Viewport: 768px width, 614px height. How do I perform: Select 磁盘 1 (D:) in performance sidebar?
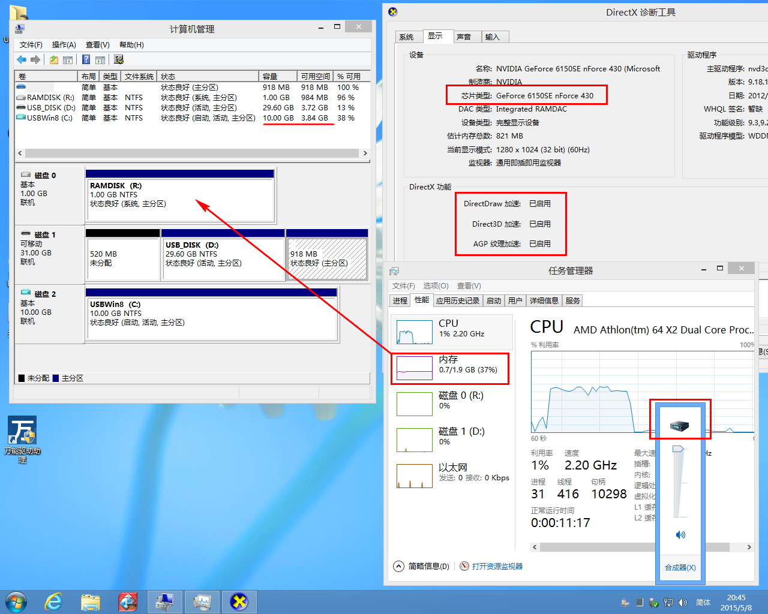point(452,440)
